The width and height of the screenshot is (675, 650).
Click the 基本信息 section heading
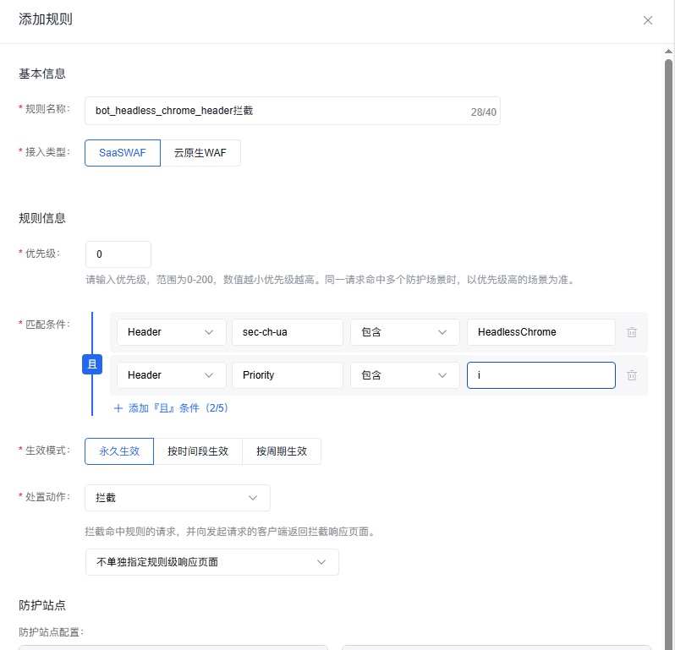pos(42,74)
